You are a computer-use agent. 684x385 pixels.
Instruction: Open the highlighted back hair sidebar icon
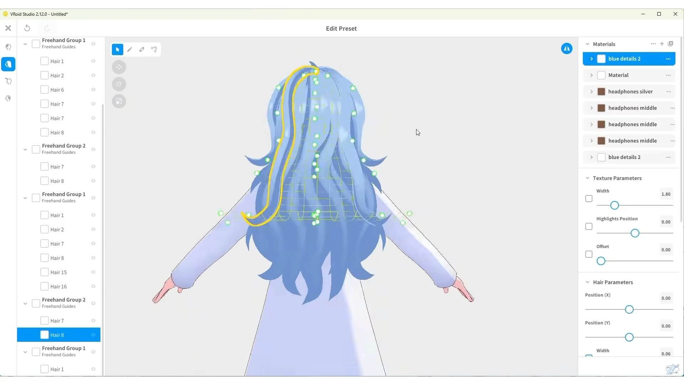pos(8,64)
